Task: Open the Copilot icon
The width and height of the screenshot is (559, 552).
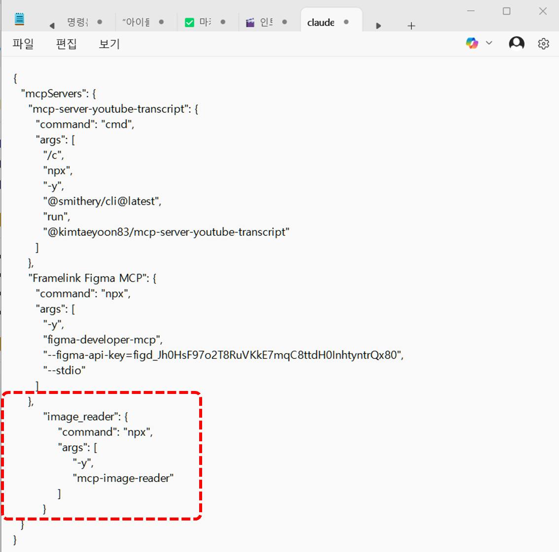Action: pyautogui.click(x=472, y=43)
